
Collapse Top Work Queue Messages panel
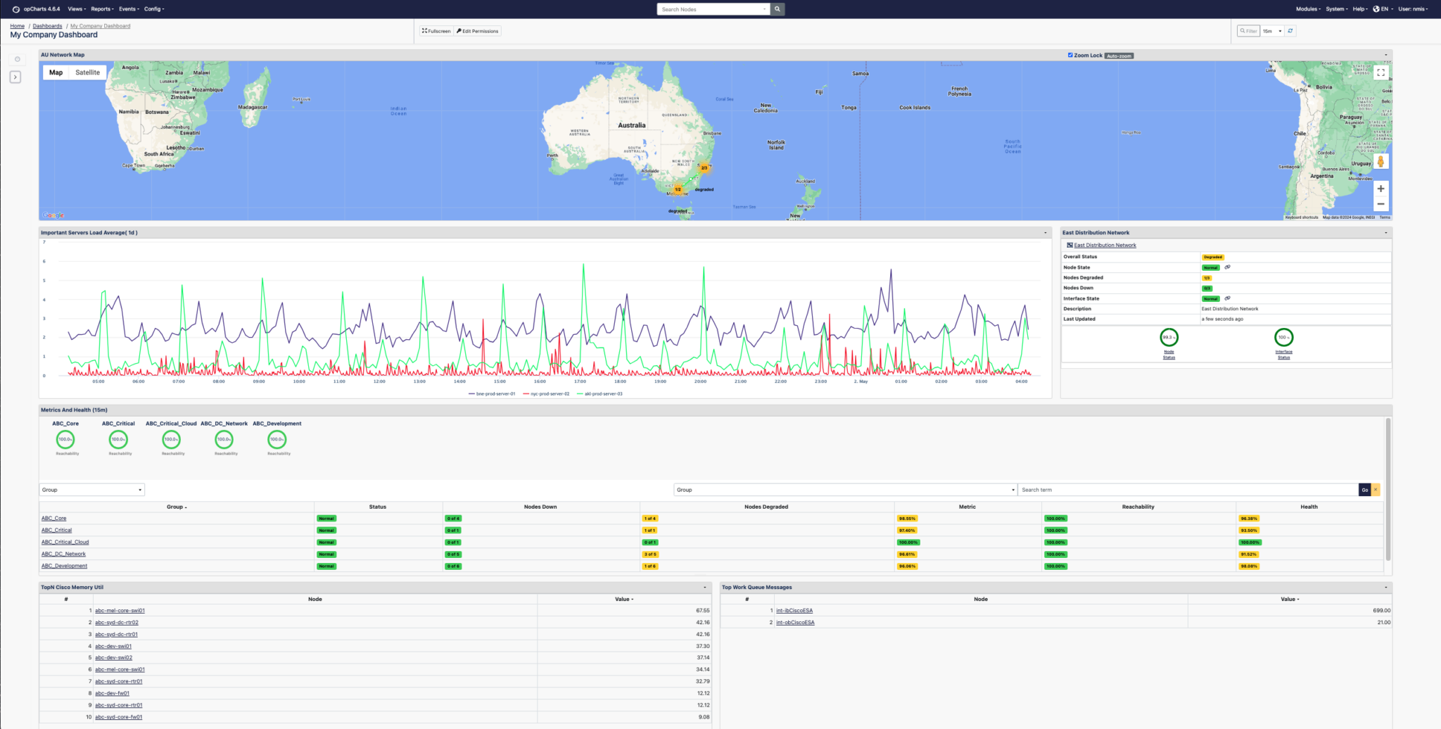(1386, 587)
